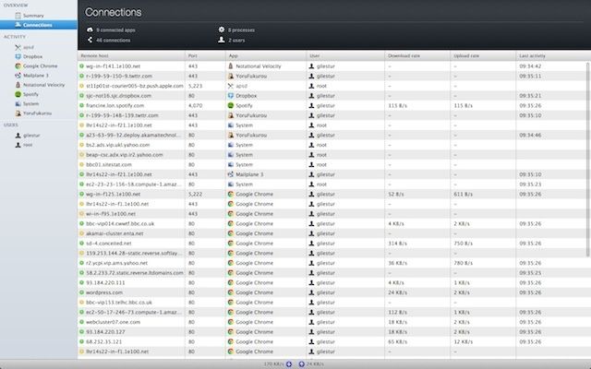Sort connections by Port column header
Viewport: 591px width, 369px height.
(x=203, y=56)
